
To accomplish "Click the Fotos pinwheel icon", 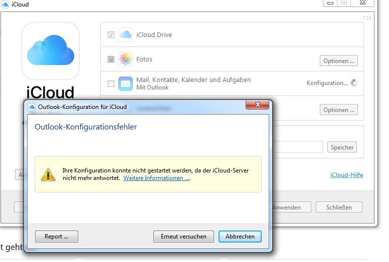I will (125, 59).
